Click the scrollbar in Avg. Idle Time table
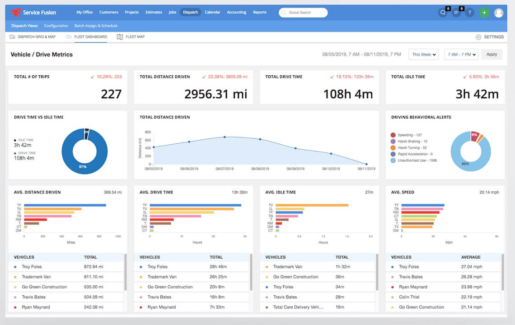 [x=377, y=272]
